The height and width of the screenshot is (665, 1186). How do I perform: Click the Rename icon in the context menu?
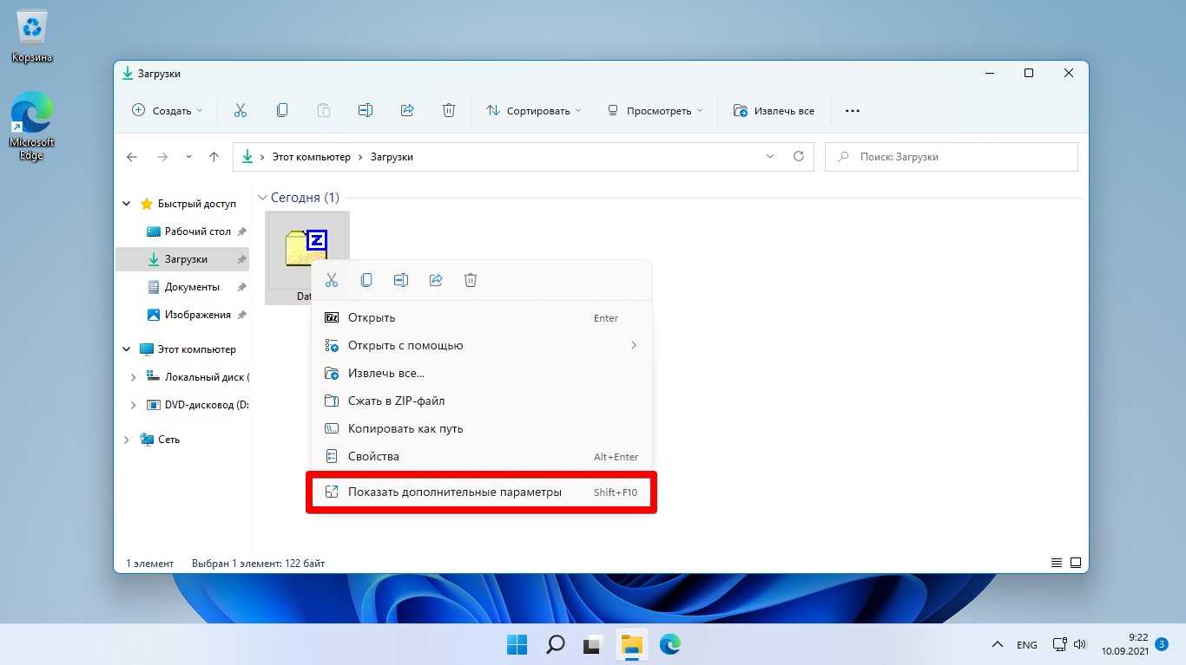pyautogui.click(x=401, y=280)
